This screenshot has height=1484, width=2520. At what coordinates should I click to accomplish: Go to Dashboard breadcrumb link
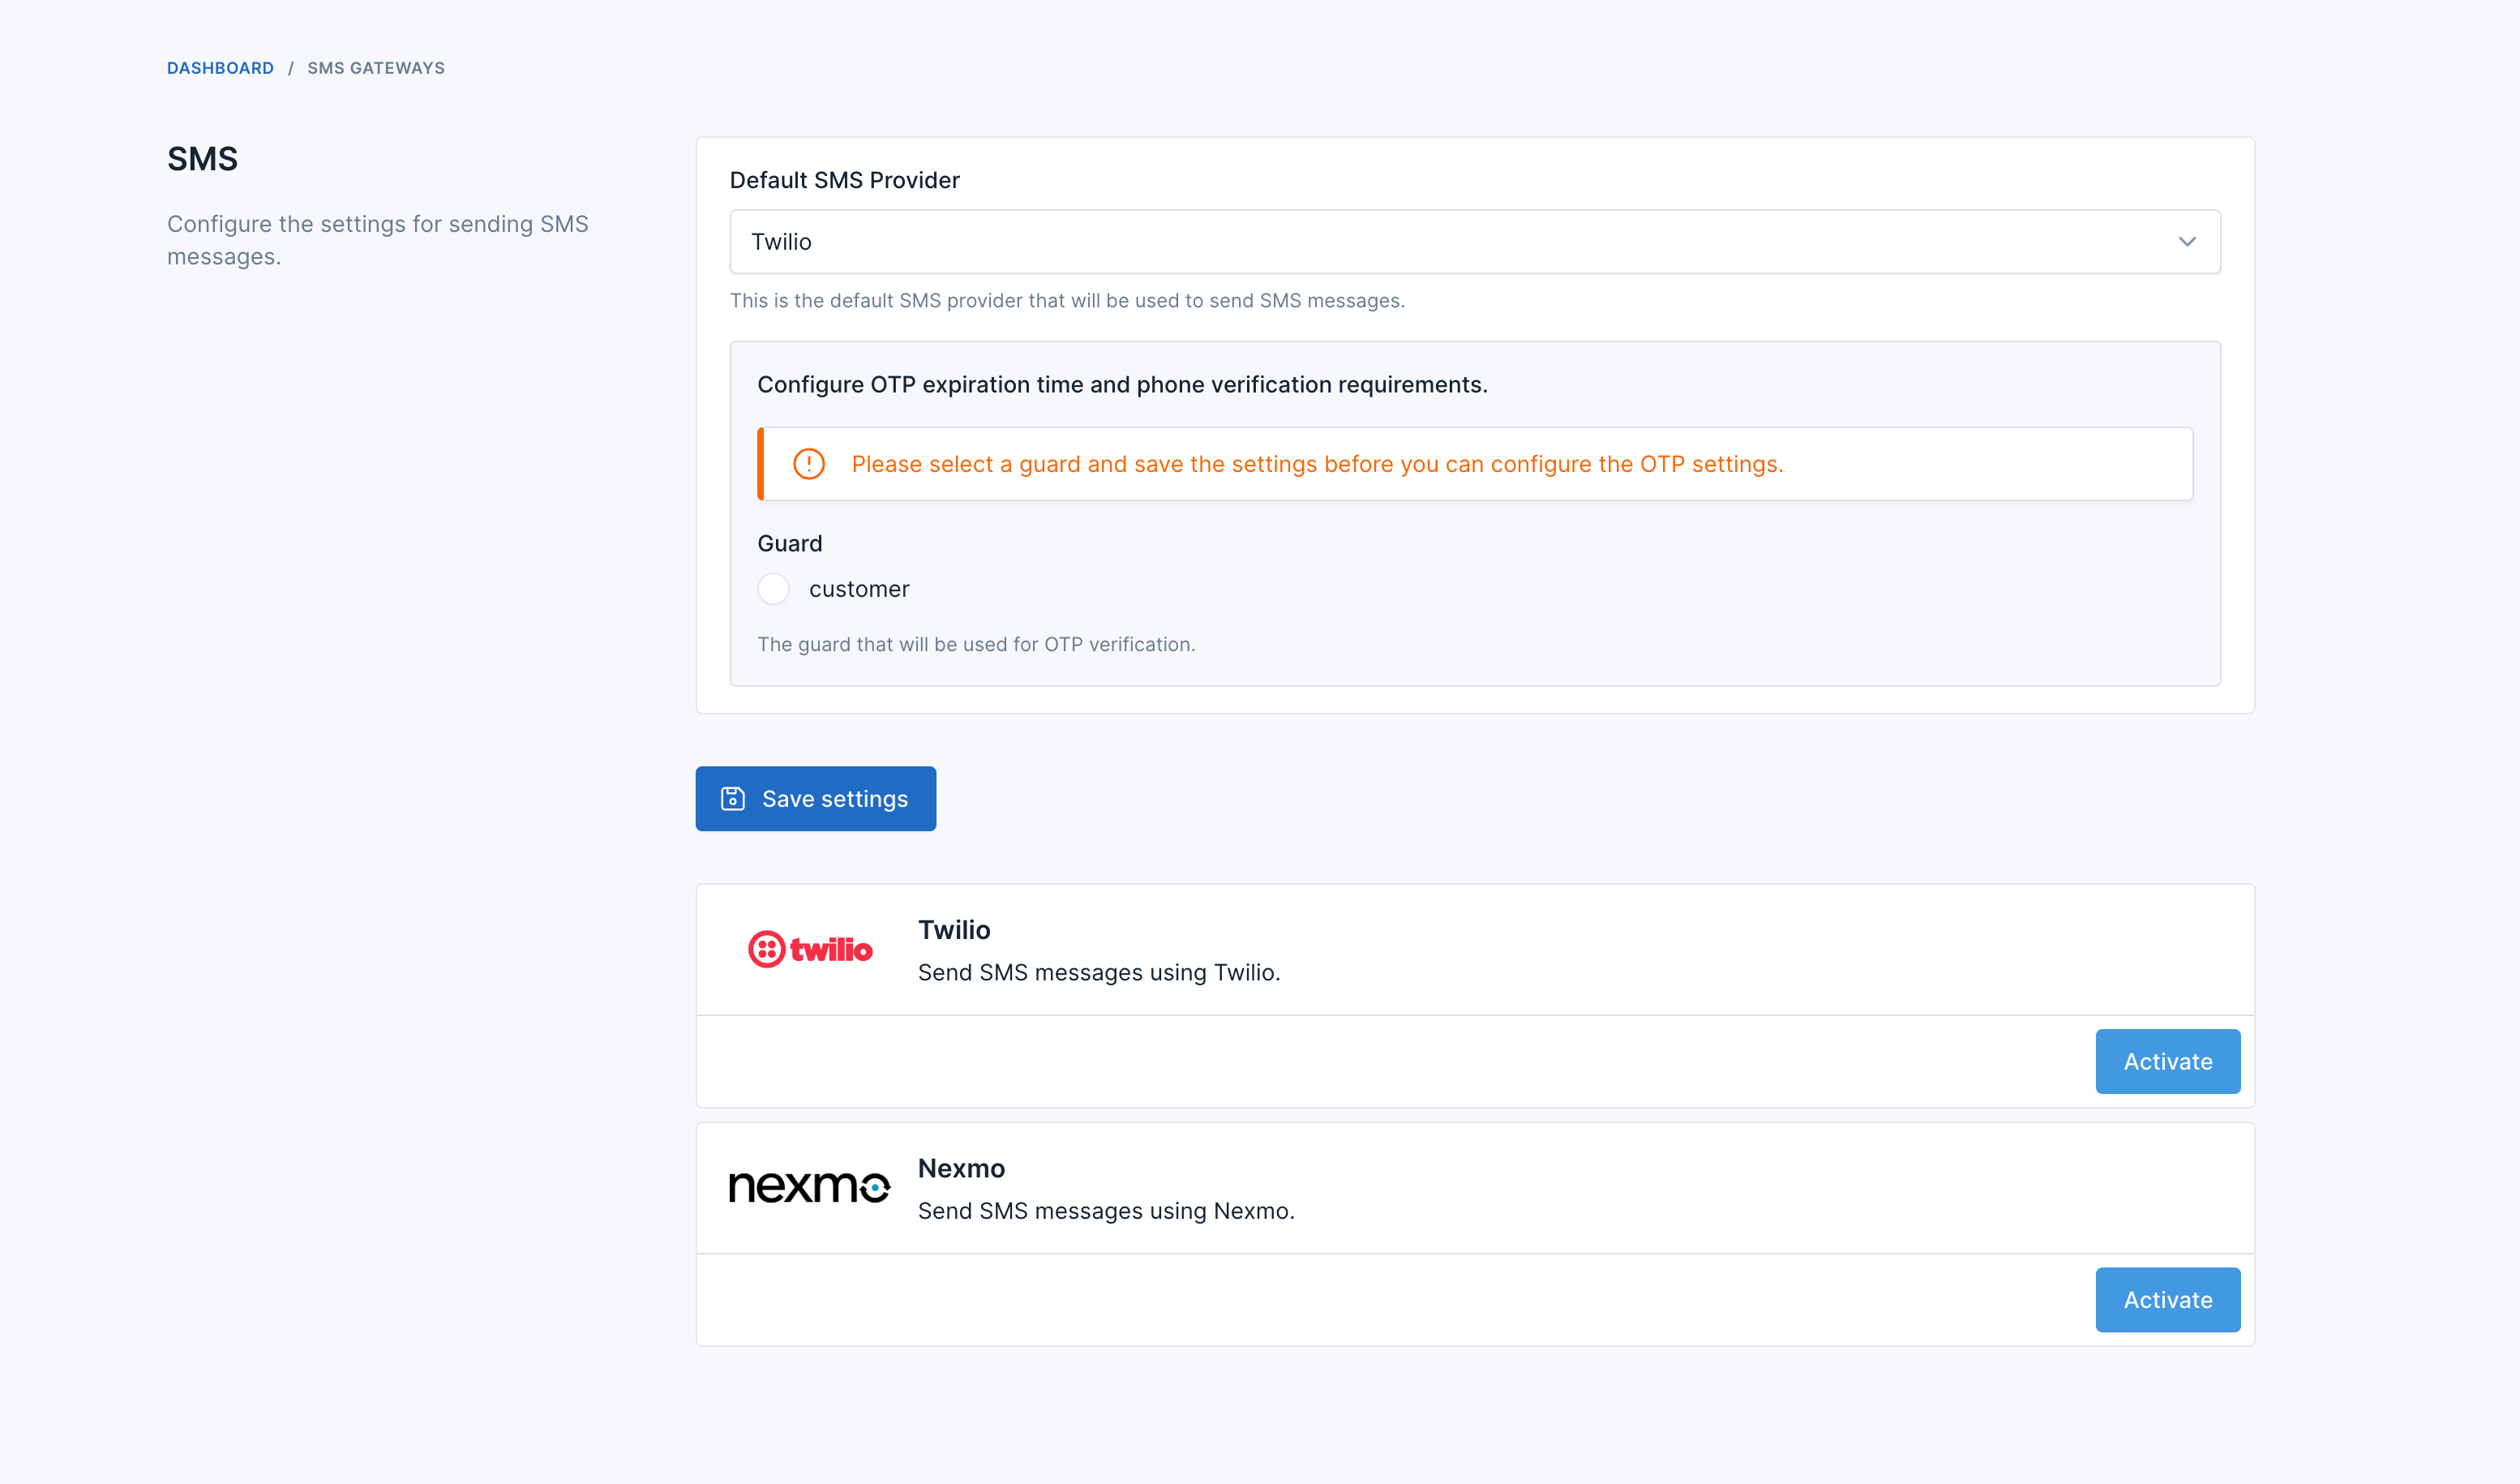click(x=220, y=68)
